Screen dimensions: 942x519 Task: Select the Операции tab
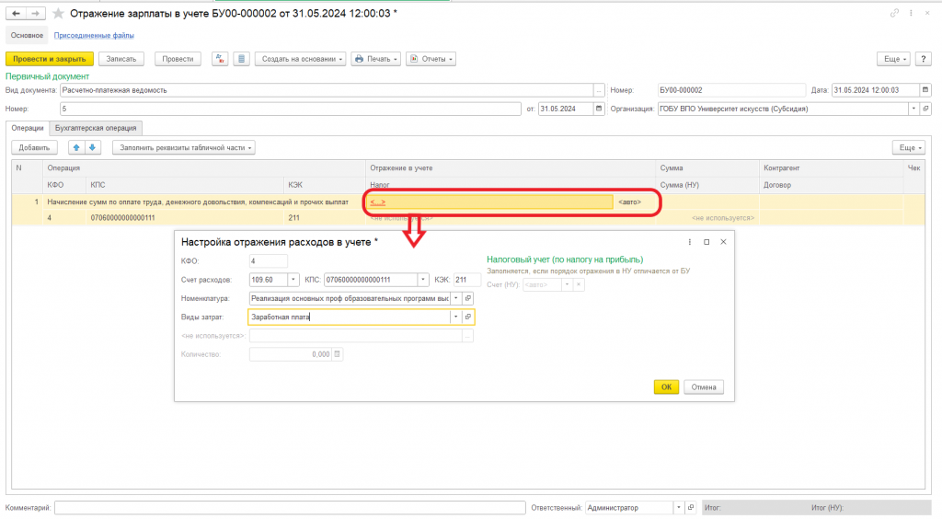point(28,128)
